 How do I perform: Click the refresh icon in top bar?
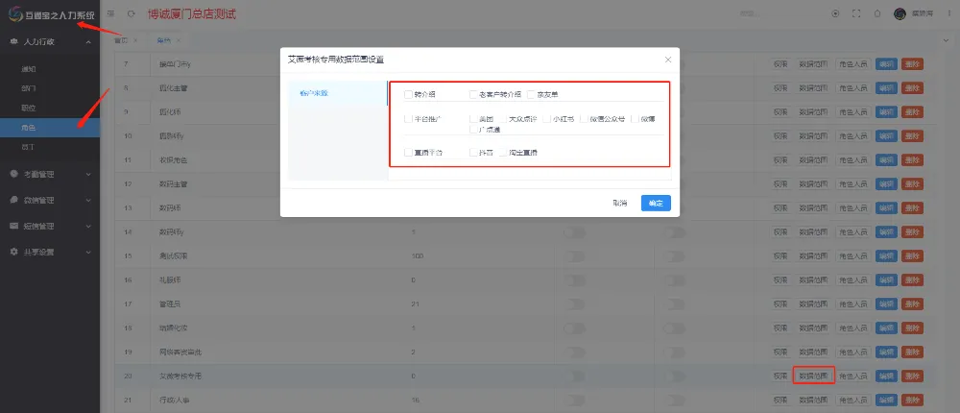(131, 13)
